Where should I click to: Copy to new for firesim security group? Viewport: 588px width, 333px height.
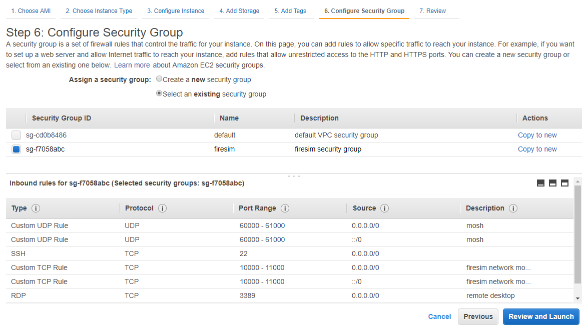[537, 149]
